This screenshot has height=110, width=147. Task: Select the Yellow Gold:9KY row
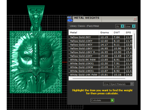coord(100,37)
